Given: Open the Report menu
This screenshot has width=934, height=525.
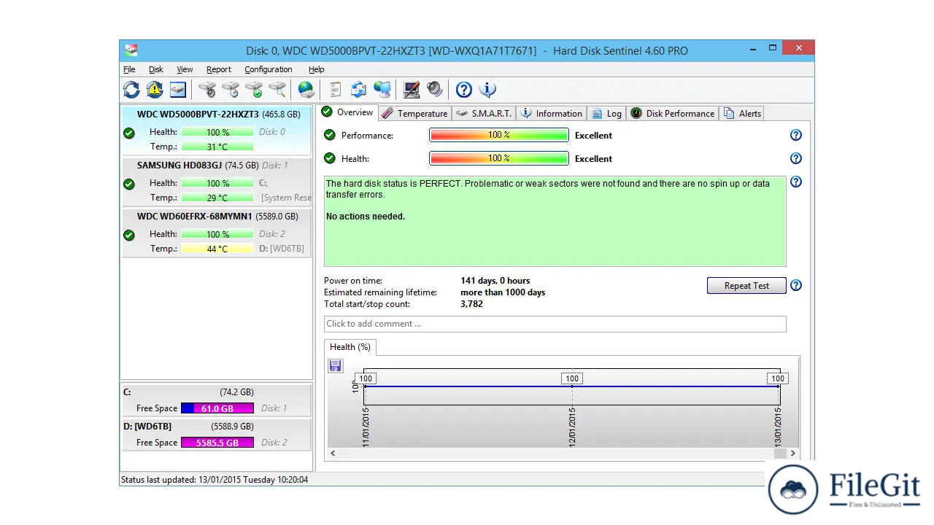Looking at the screenshot, I should click(219, 69).
